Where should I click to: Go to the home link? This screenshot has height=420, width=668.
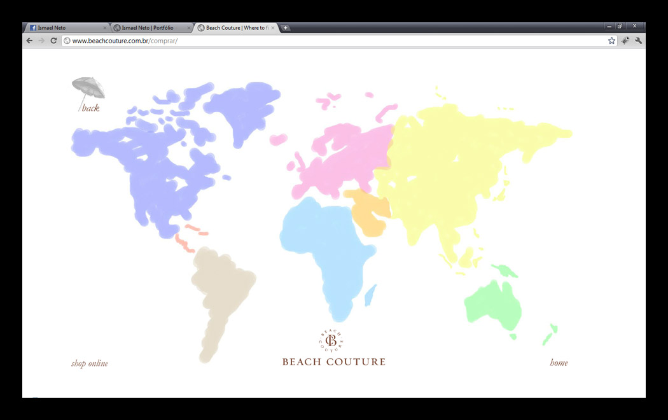point(559,363)
